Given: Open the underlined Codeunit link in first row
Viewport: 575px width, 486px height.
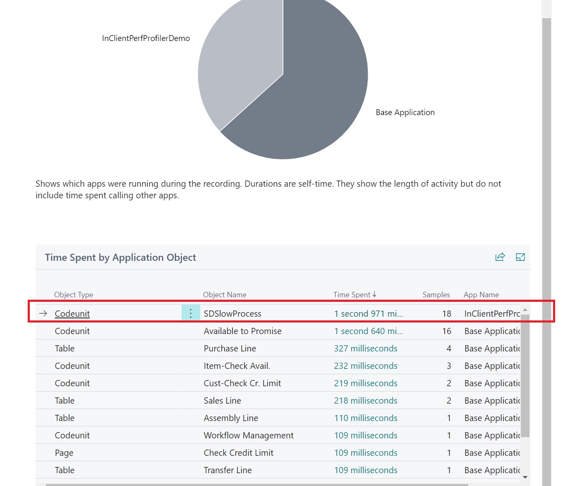Looking at the screenshot, I should [x=72, y=313].
